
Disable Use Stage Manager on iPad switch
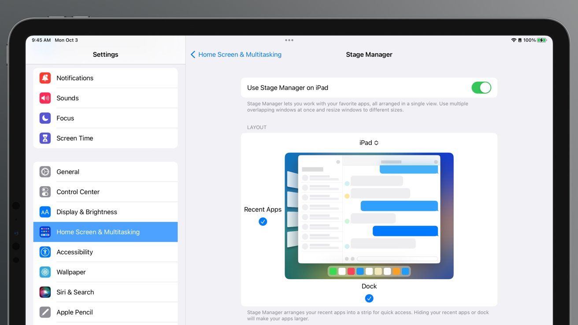click(x=481, y=88)
